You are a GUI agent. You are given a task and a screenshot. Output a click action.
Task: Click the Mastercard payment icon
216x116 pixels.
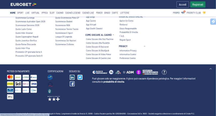(x=10, y=77)
